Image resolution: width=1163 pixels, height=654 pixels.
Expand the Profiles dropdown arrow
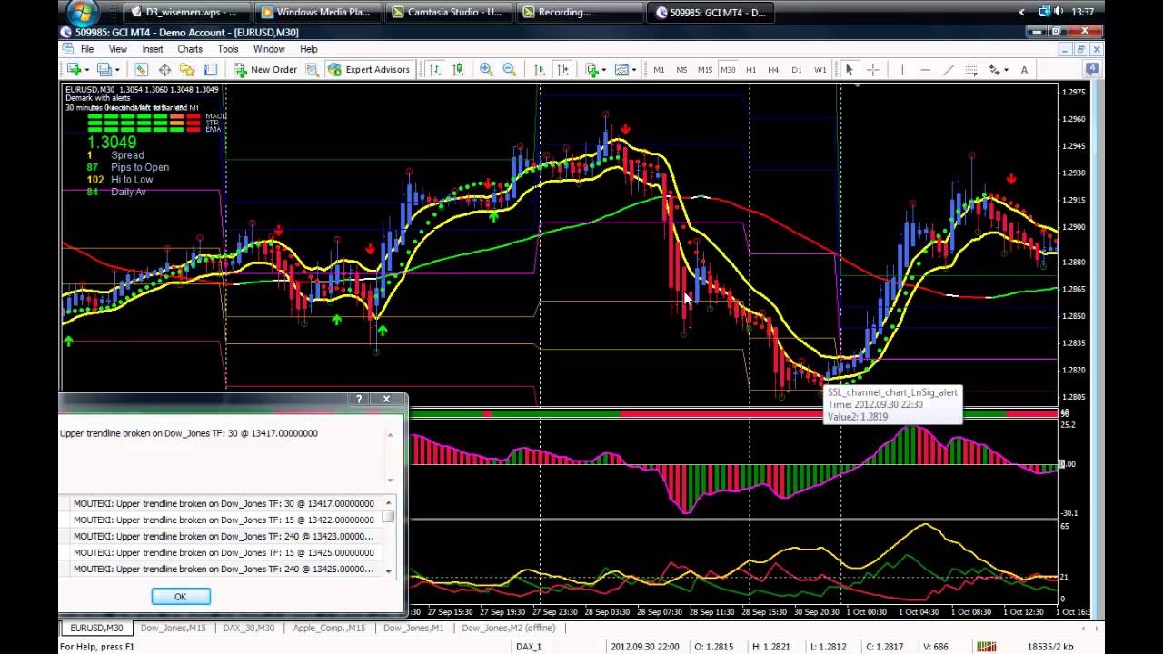(x=117, y=70)
